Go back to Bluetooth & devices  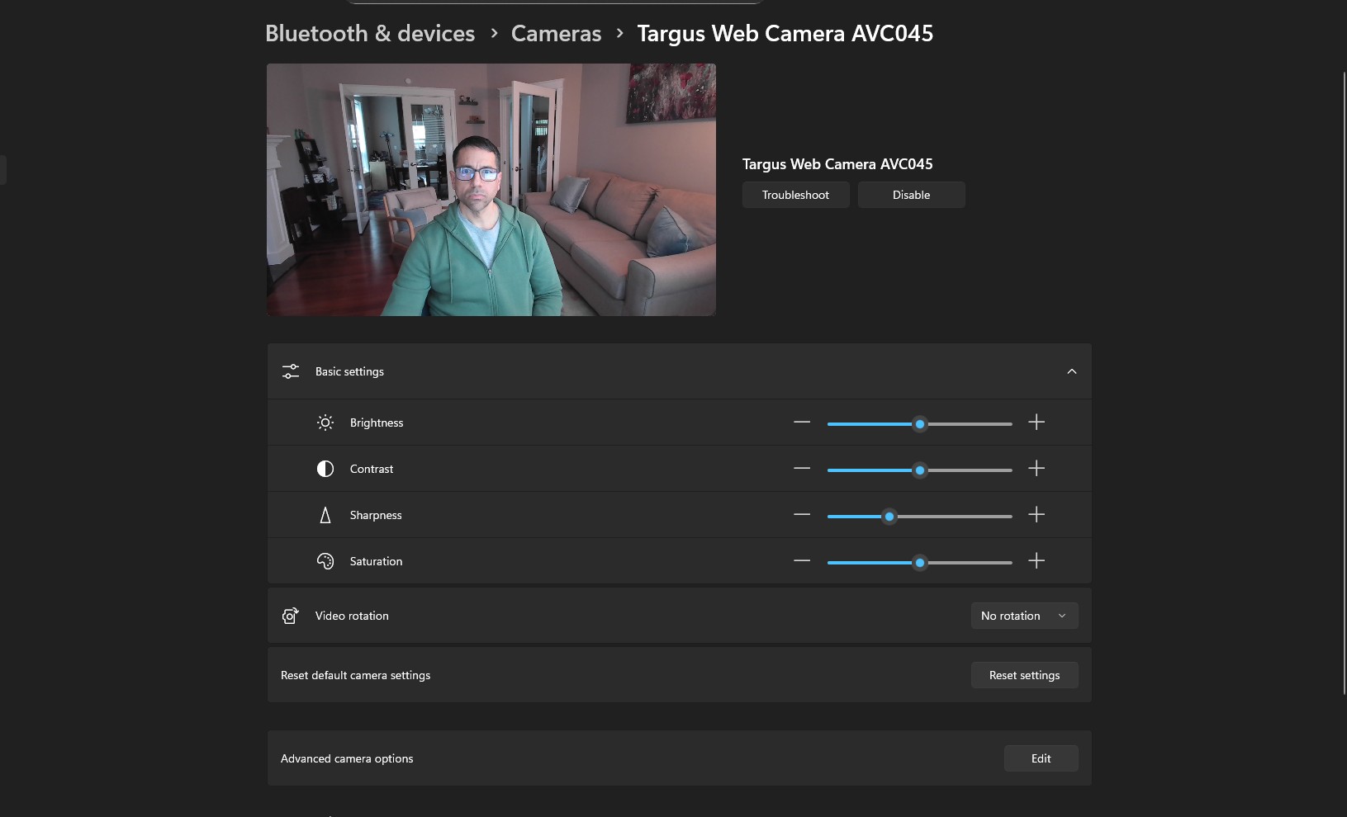[x=370, y=34]
